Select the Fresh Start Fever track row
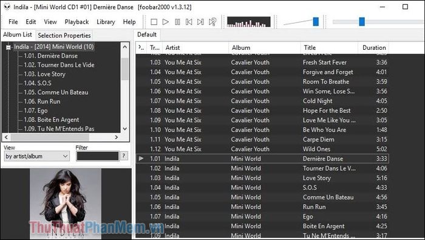The height and width of the screenshot is (240, 425). pos(262,63)
